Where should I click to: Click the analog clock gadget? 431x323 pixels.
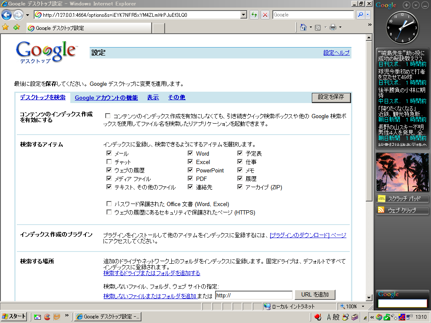pyautogui.click(x=402, y=27)
